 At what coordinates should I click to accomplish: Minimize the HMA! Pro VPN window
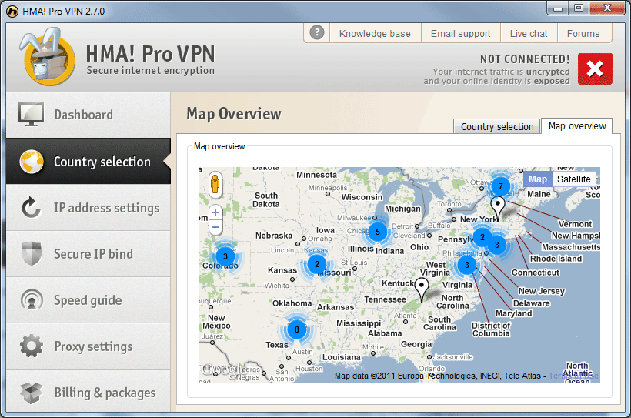pos(557,8)
